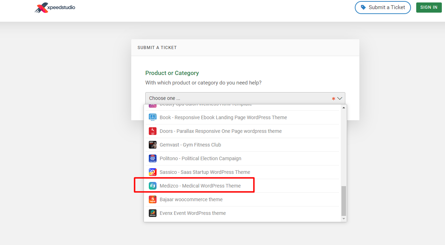This screenshot has width=445, height=245.
Task: Open the Submit a Ticket button
Action: coord(383,7)
